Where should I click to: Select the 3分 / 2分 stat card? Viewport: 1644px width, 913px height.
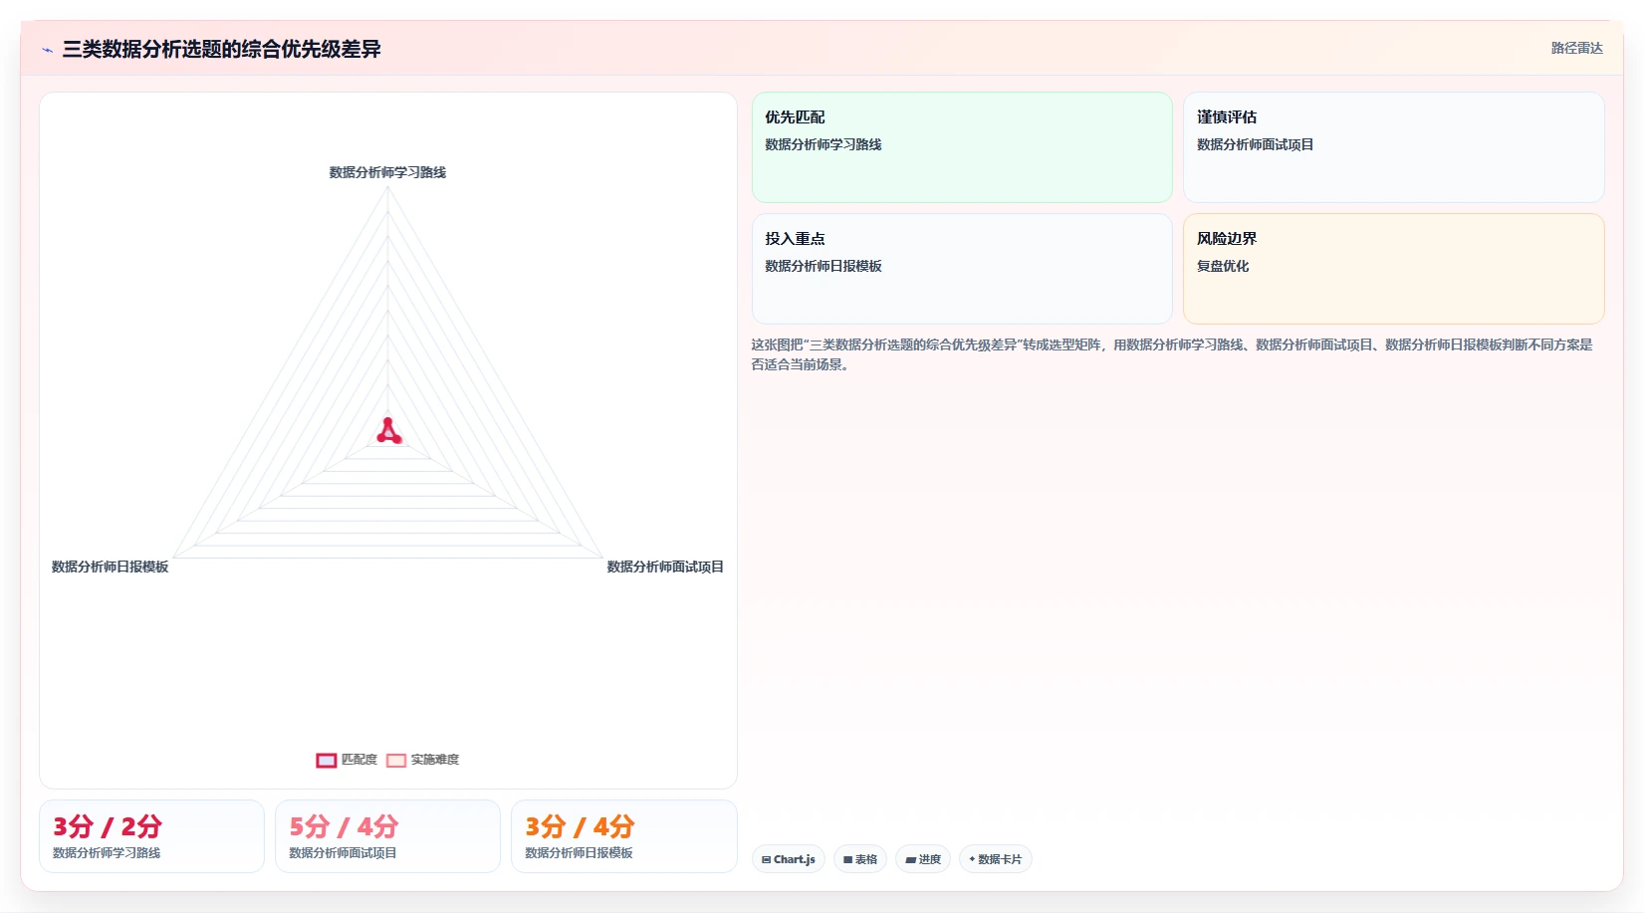tap(151, 836)
